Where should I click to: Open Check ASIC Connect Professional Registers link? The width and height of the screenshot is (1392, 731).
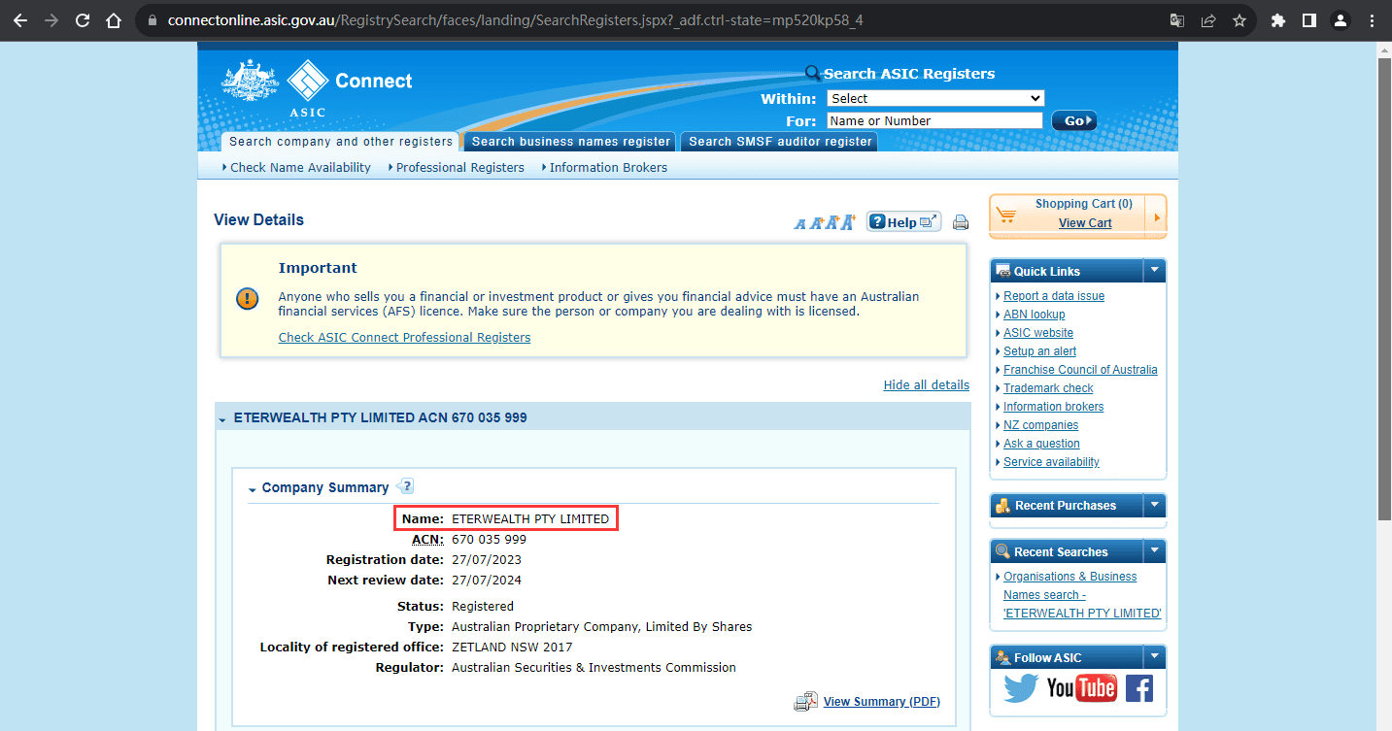[404, 338]
